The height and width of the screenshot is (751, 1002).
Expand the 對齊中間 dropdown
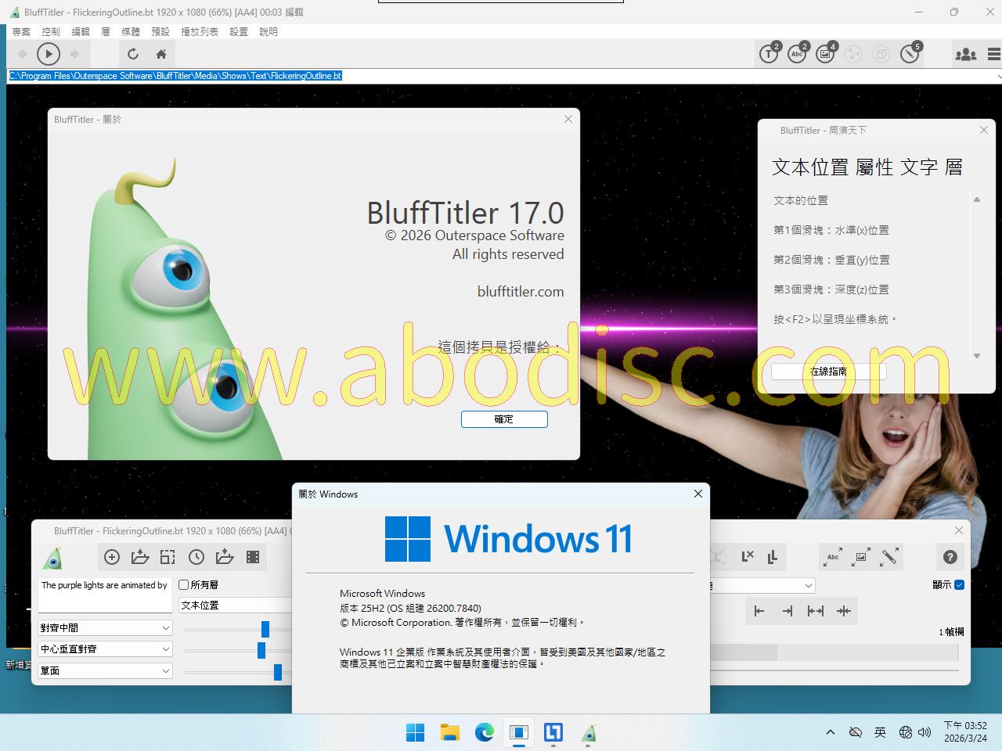pos(105,627)
